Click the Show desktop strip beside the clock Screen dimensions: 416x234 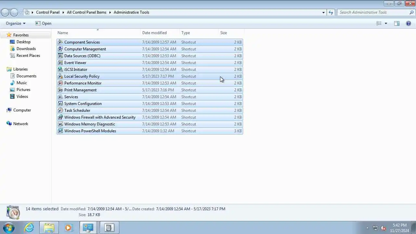[x=414, y=227]
